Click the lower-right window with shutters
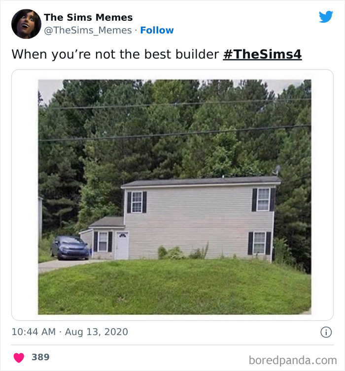Viewport: 345px width, 371px height. coord(259,243)
